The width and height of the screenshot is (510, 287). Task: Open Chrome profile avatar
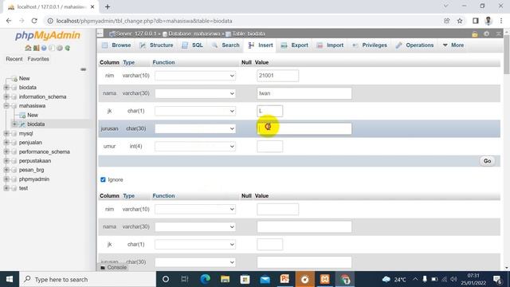[488, 21]
